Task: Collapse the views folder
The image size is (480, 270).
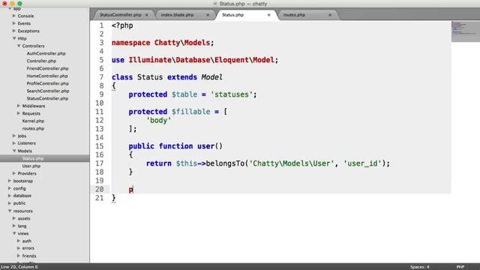Action: 14,233
